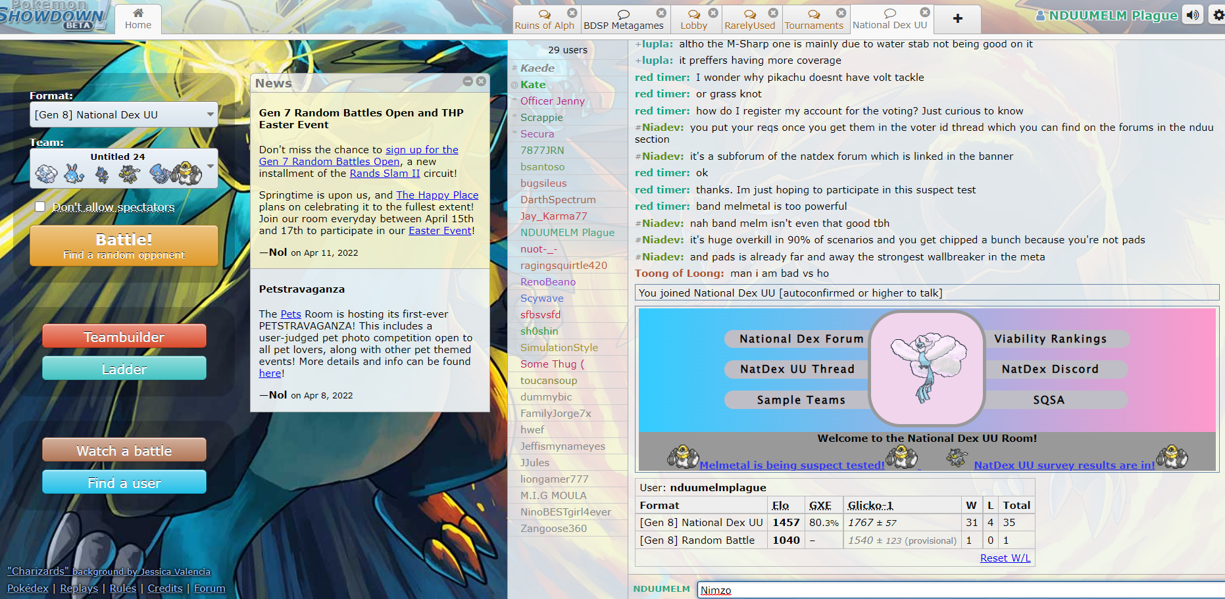This screenshot has width=1225, height=599.
Task: Select user DarthSpectrum in user list
Action: click(x=568, y=199)
